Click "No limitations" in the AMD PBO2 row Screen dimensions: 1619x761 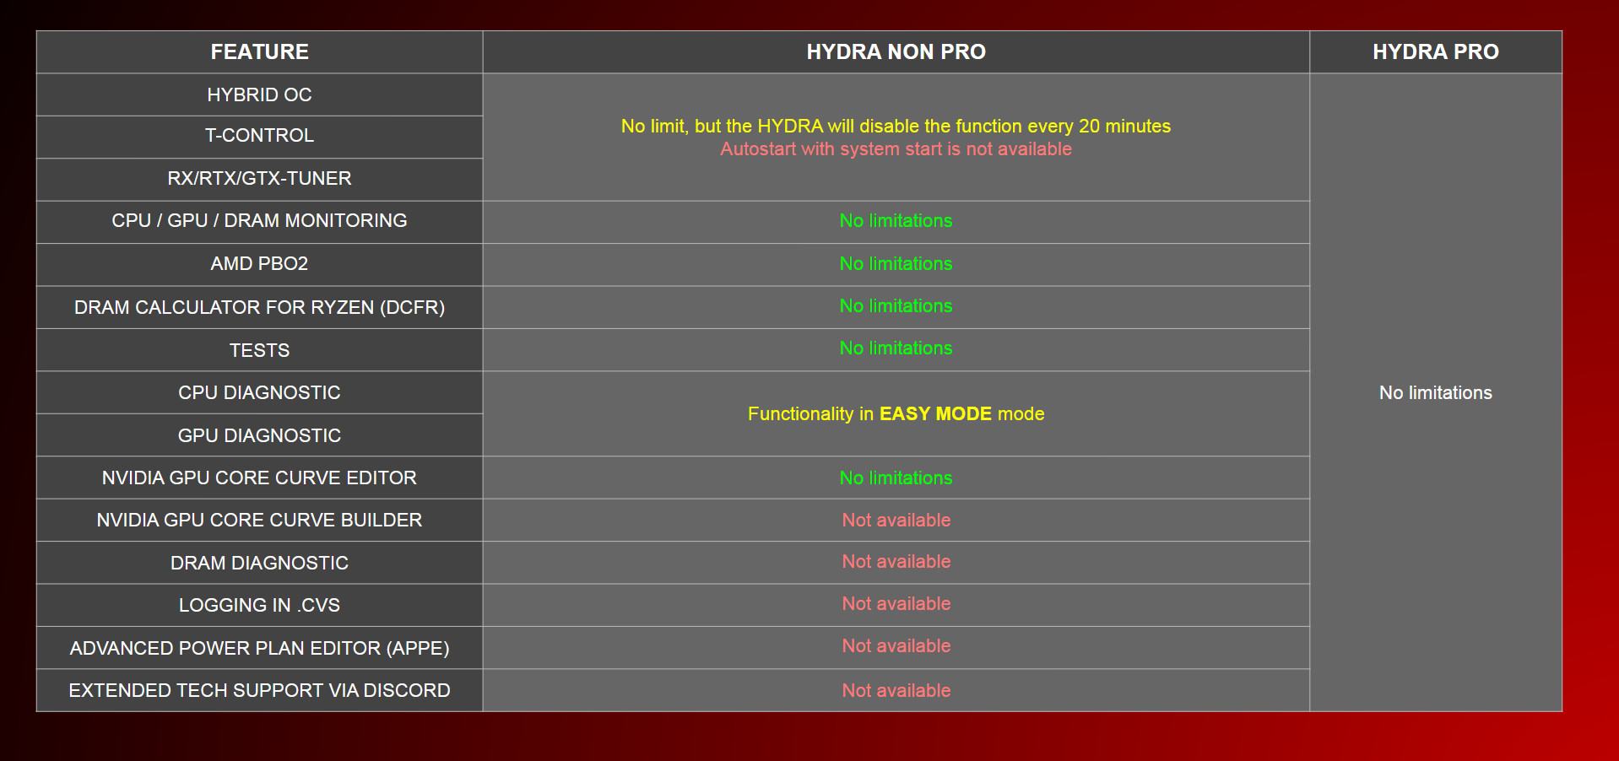pyautogui.click(x=896, y=264)
